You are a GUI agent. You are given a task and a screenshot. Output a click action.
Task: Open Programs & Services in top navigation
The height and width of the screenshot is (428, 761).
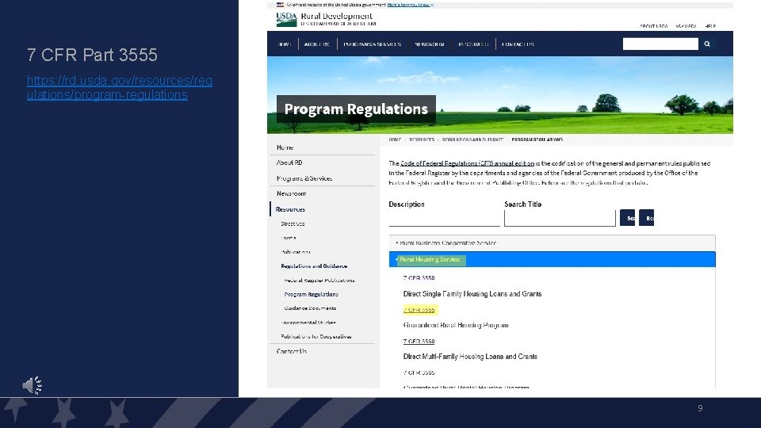tap(373, 44)
